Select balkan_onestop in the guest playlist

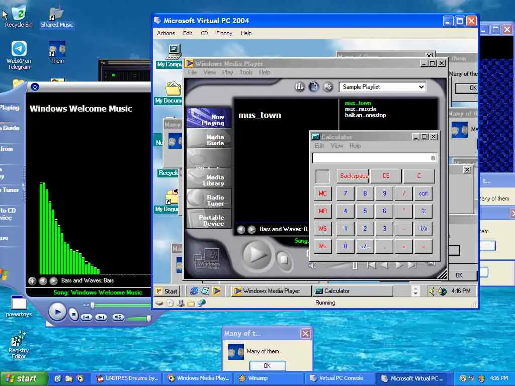(365, 115)
